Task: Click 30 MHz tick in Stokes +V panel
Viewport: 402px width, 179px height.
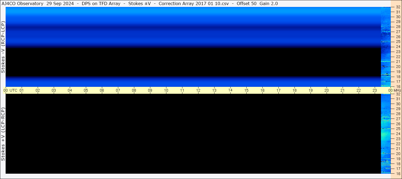Action: [x=398, y=104]
